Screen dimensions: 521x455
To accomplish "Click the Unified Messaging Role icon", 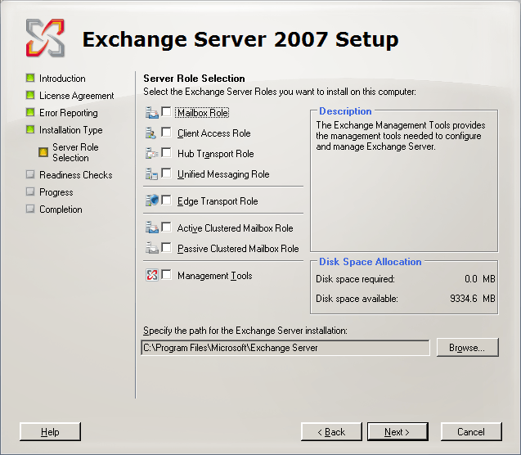I will coord(151,173).
